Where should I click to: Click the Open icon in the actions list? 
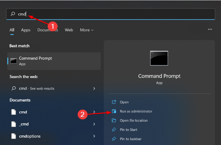(x=114, y=102)
